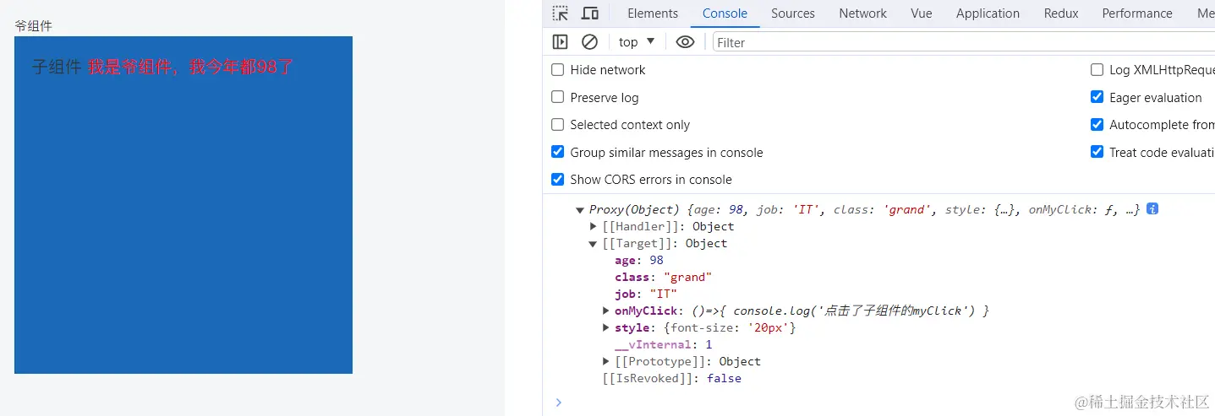This screenshot has height=416, width=1215.
Task: Collapse the Proxy(Object) entry
Action: pyautogui.click(x=579, y=210)
